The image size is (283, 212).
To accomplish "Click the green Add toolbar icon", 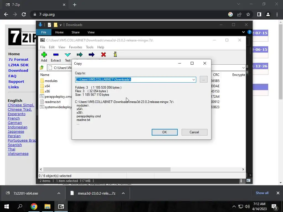I will [44, 55].
